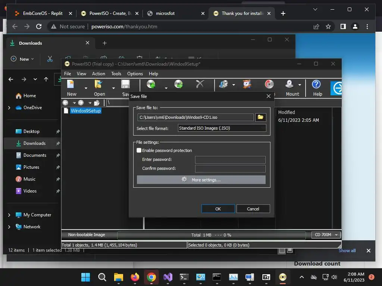Click the Copy disc toolbar icon
Image resolution: width=382 pixels, height=286 pixels.
(223, 85)
